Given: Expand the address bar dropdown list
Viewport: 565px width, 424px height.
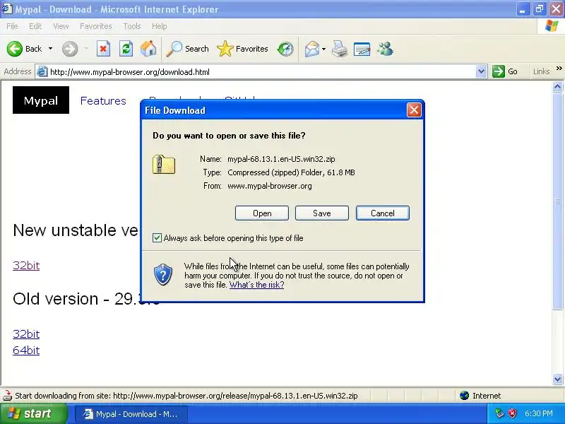Looking at the screenshot, I should point(481,71).
